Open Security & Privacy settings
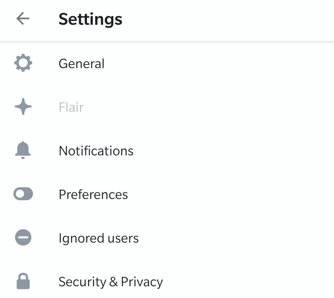This screenshot has height=298, width=334. point(111,282)
